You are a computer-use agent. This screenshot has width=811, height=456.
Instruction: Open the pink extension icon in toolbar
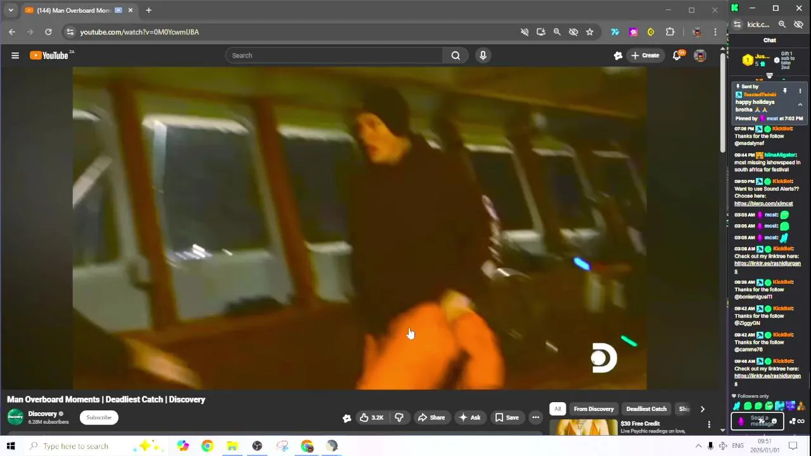coord(633,32)
